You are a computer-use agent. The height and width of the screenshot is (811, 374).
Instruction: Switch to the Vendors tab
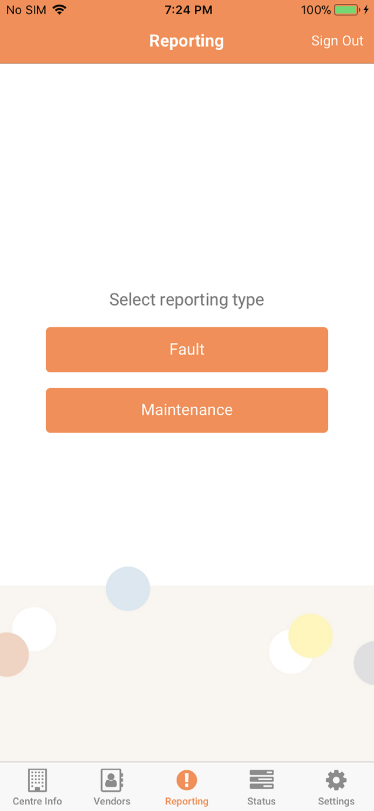[112, 787]
